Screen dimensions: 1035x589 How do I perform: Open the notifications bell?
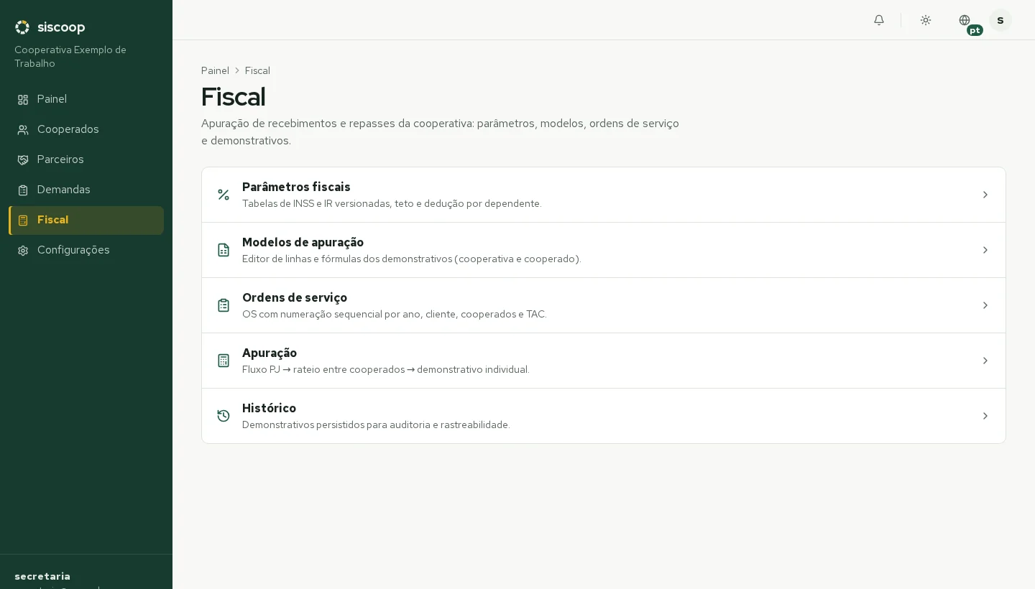pyautogui.click(x=879, y=20)
